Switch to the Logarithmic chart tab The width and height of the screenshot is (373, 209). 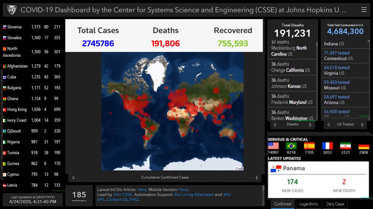click(x=309, y=204)
